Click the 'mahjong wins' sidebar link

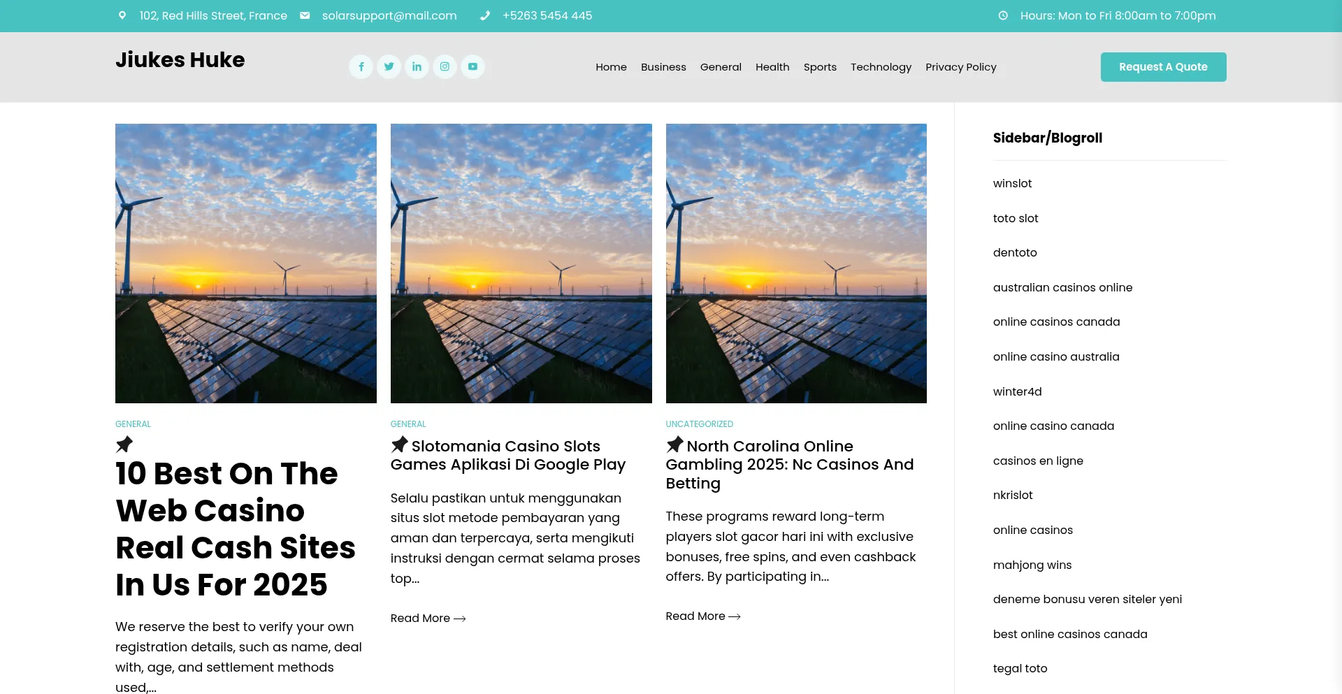pyautogui.click(x=1032, y=565)
